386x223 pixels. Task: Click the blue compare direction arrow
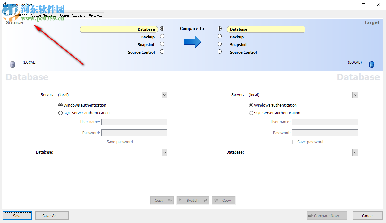(192, 41)
